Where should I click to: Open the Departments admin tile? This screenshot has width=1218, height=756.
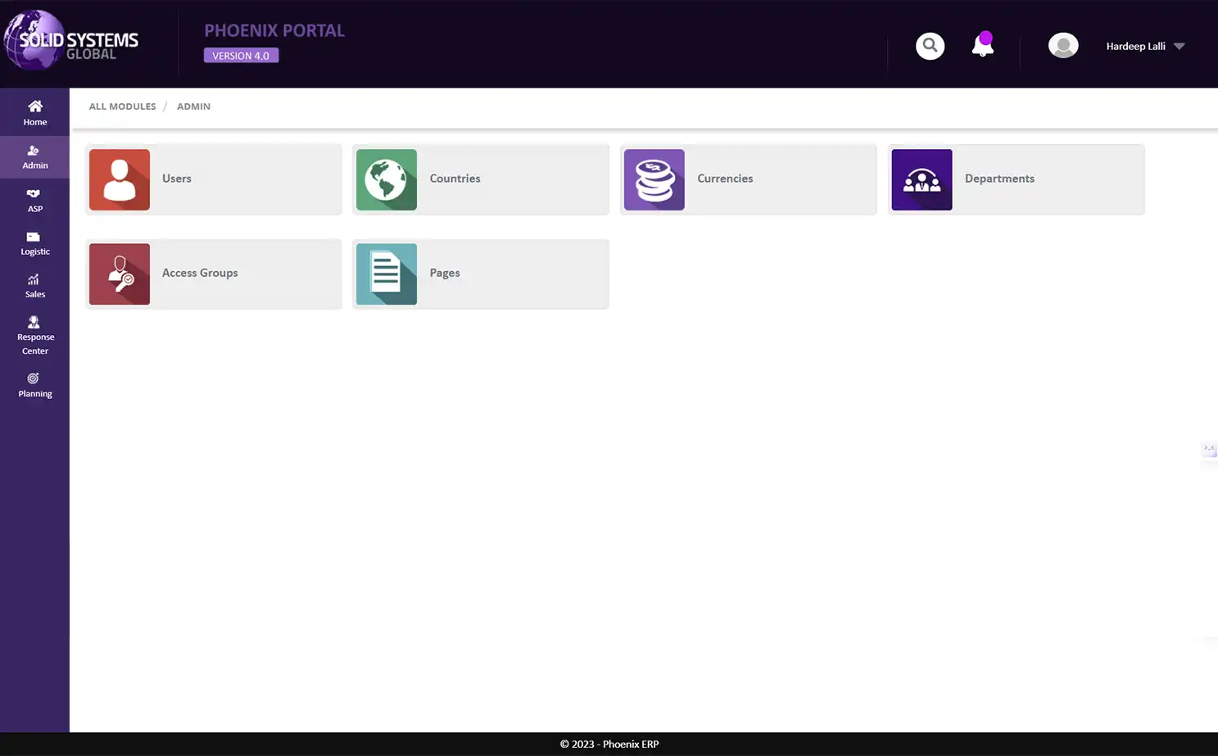click(1015, 179)
